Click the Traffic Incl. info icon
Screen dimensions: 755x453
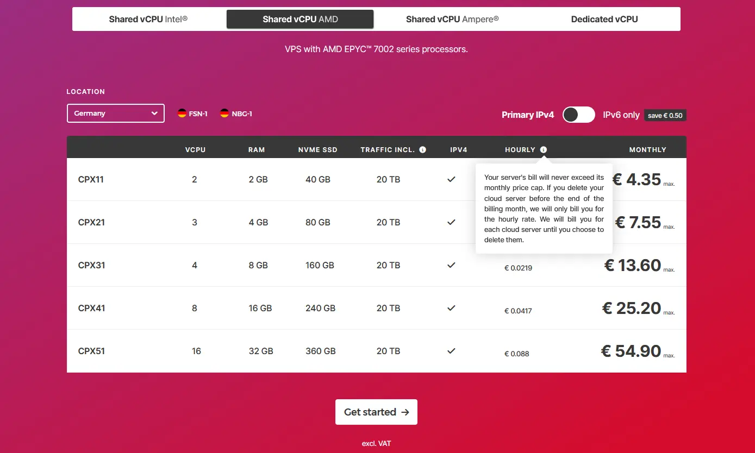pyautogui.click(x=423, y=150)
